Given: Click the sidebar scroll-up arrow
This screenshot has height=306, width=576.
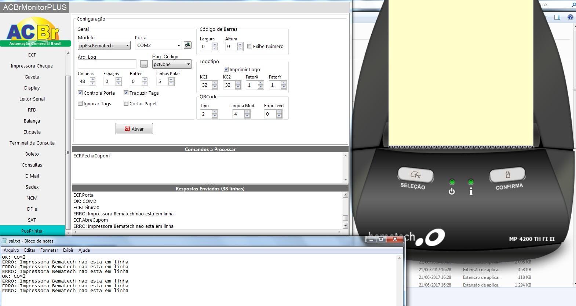Looking at the screenshot, I should click(68, 53).
